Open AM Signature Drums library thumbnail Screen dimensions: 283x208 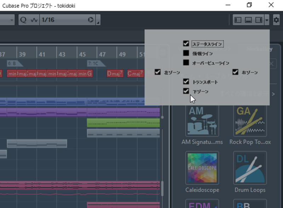point(202,121)
